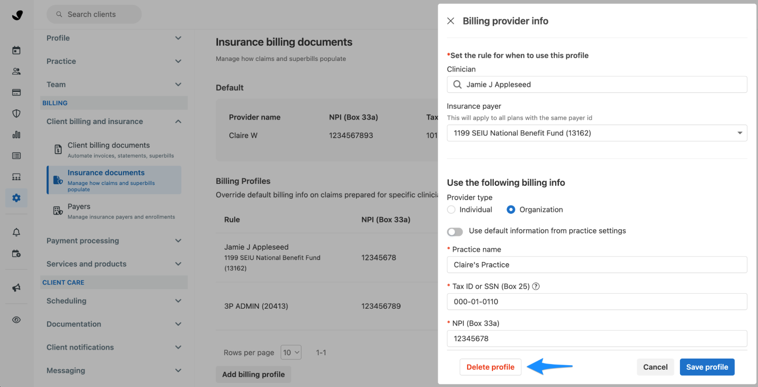Click the Search clients field

click(x=94, y=14)
